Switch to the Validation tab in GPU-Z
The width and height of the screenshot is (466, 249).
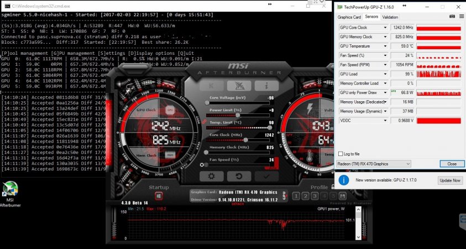390,17
